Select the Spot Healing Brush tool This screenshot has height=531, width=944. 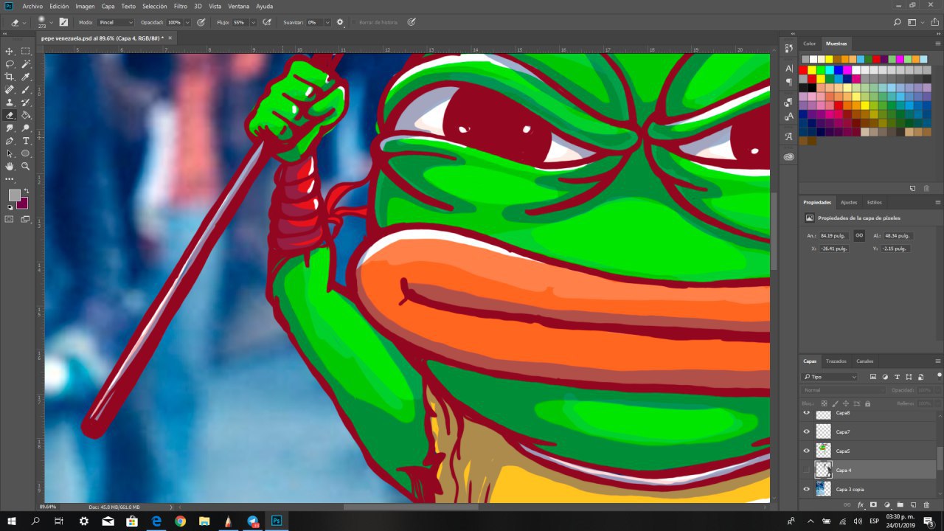pos(10,89)
